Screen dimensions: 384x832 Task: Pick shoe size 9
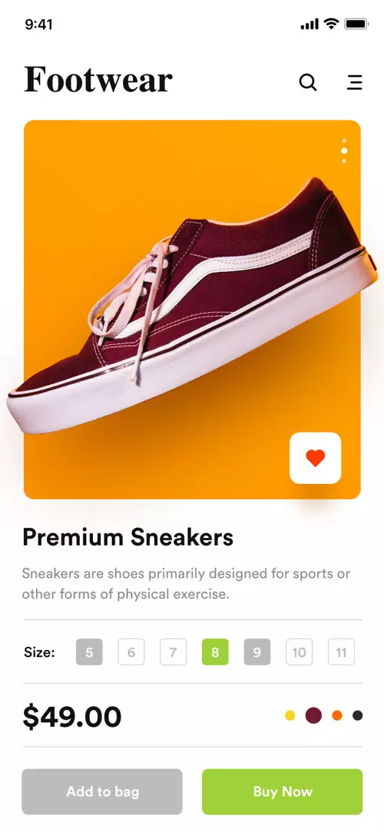click(x=257, y=652)
